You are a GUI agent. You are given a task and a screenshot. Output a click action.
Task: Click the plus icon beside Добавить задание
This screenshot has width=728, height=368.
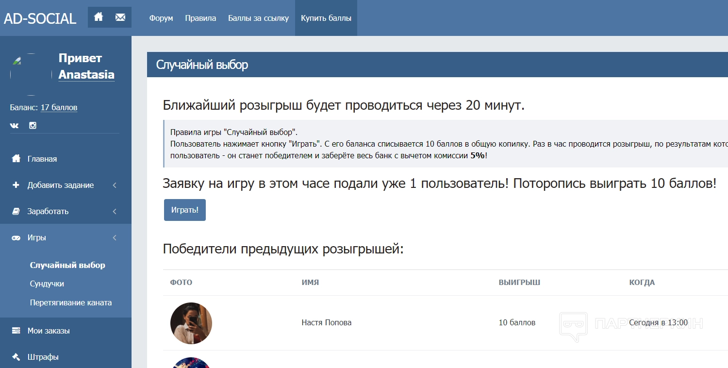pos(16,185)
